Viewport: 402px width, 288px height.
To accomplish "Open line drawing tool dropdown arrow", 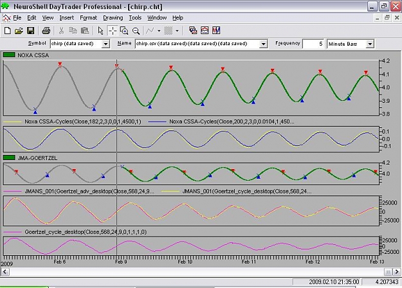I will pyautogui.click(x=159, y=31).
